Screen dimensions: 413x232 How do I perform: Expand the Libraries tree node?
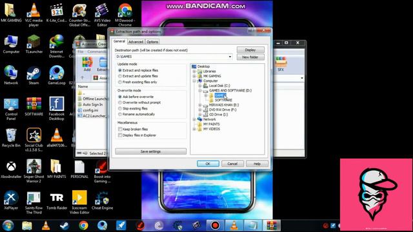pos(194,72)
